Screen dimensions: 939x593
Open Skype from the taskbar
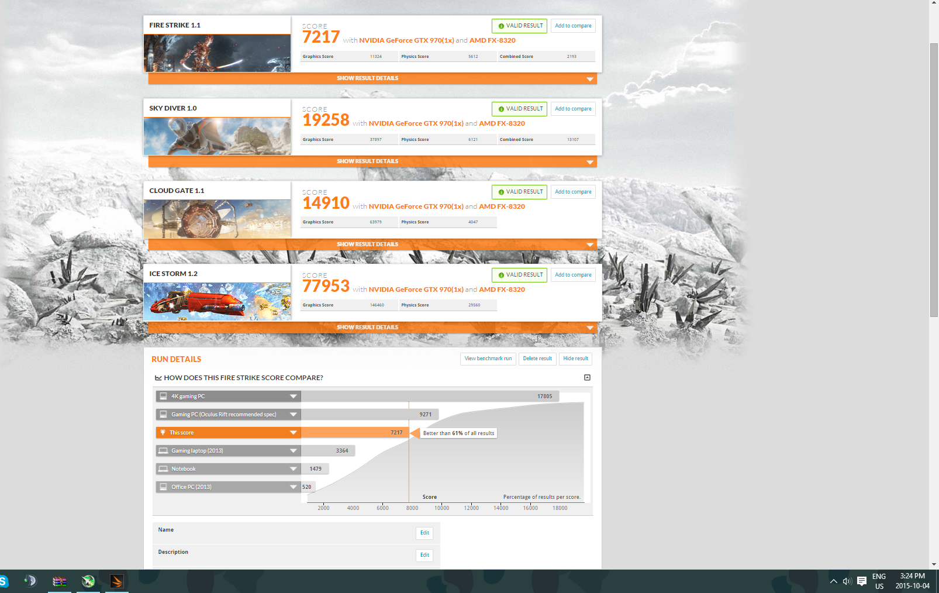point(4,581)
